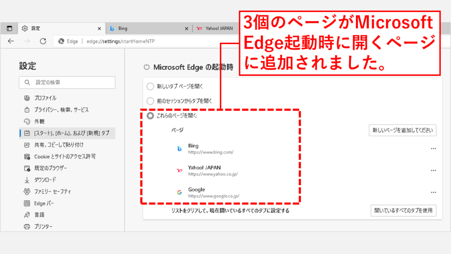Select これらのページを開く radio option
The width and height of the screenshot is (451, 254).
click(x=151, y=116)
